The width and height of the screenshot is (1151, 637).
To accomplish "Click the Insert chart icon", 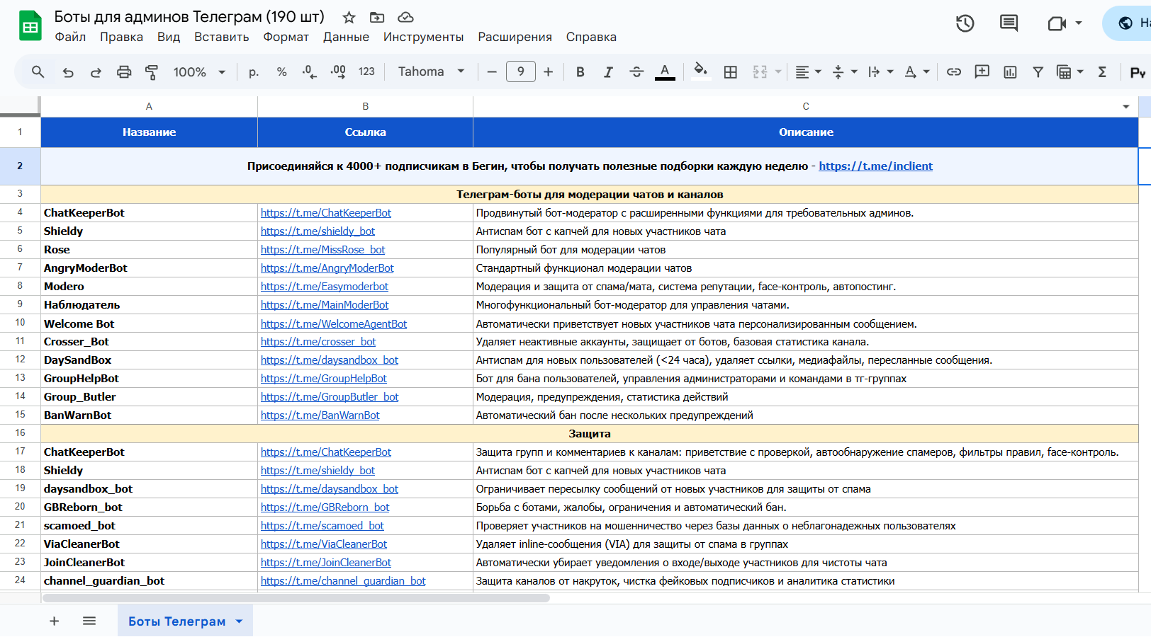I will [1010, 72].
